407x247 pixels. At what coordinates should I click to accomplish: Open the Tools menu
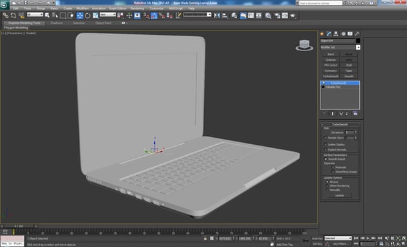pos(27,8)
